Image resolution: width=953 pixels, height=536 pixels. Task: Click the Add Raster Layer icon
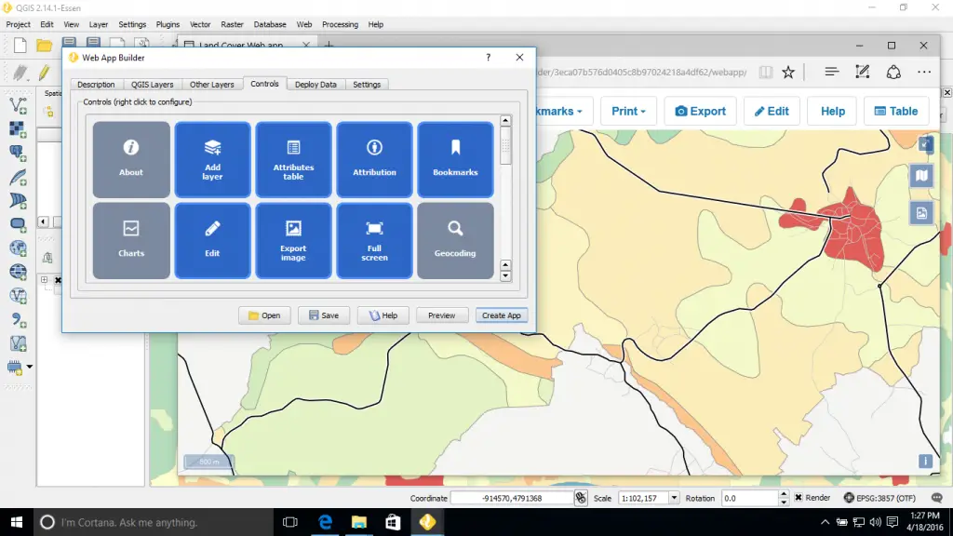pyautogui.click(x=19, y=128)
